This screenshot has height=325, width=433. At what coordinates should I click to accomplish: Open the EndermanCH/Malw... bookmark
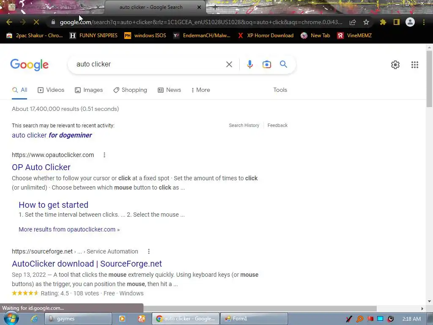(202, 36)
